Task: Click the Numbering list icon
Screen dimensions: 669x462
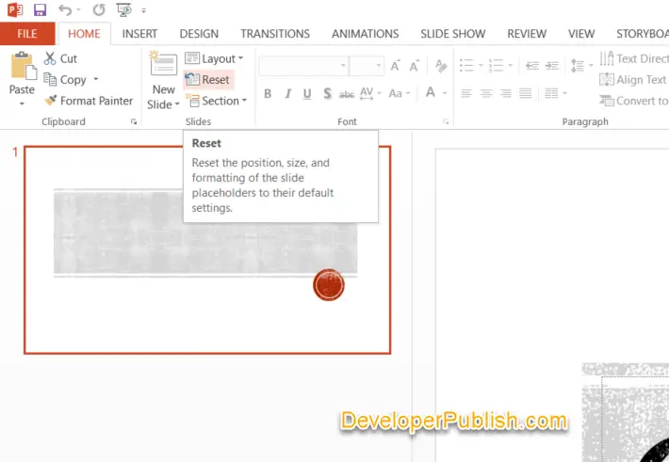Action: (x=496, y=66)
